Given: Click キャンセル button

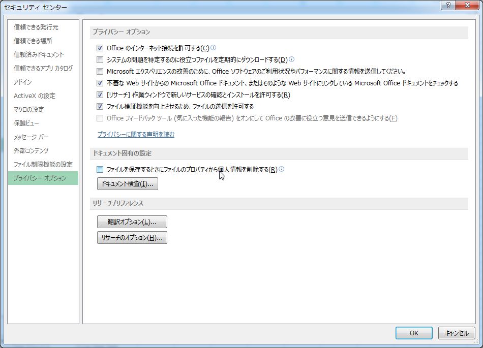Looking at the screenshot, I should pyautogui.click(x=457, y=333).
